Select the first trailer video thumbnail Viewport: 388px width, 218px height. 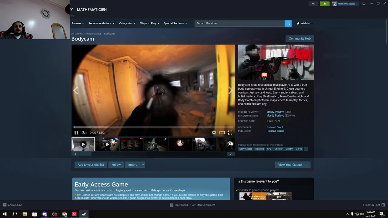tap(83, 144)
